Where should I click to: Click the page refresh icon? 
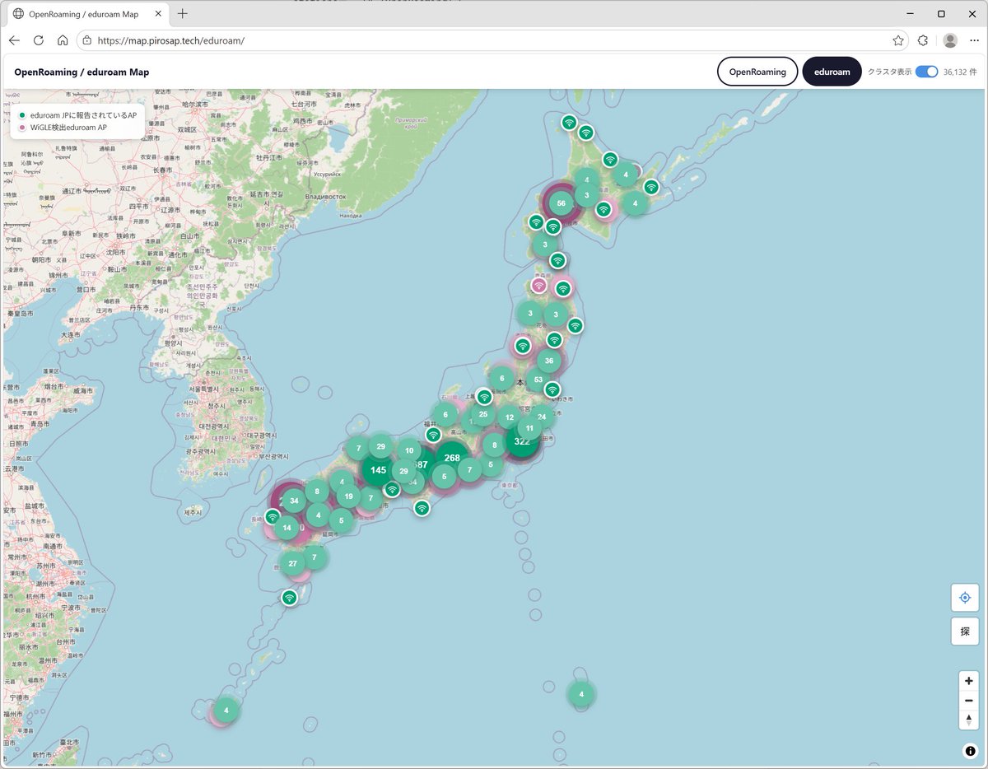[x=38, y=40]
